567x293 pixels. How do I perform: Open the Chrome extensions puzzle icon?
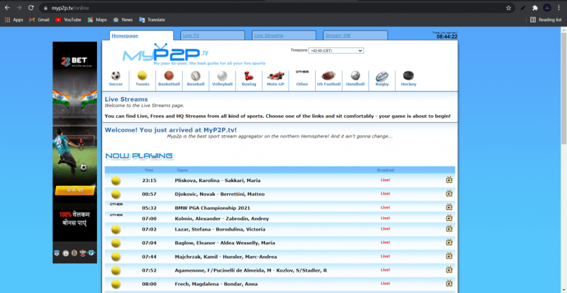pos(535,8)
